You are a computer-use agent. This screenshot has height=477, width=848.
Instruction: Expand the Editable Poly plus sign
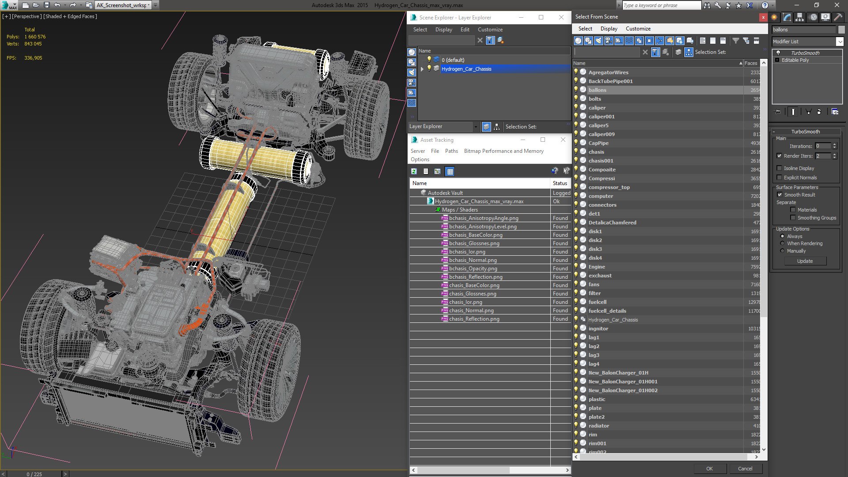[777, 60]
